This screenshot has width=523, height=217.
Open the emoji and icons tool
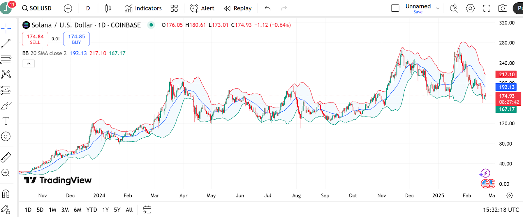coord(6,136)
